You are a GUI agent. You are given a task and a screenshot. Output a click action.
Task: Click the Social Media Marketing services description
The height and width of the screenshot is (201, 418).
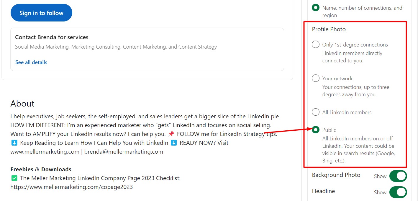tap(116, 46)
